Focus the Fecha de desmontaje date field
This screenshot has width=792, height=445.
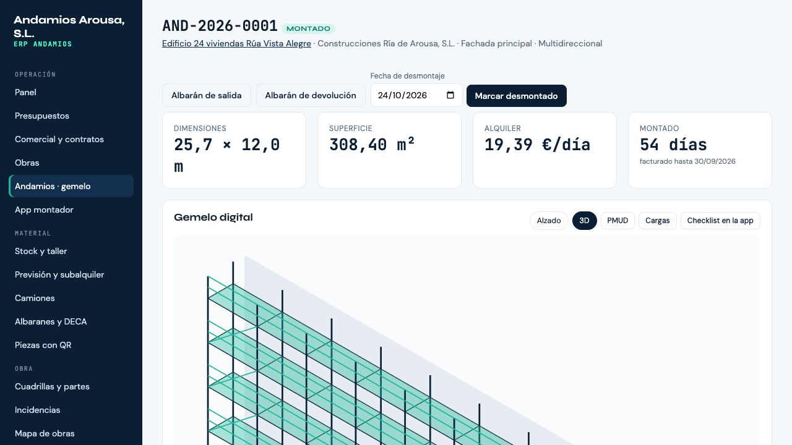[416, 95]
